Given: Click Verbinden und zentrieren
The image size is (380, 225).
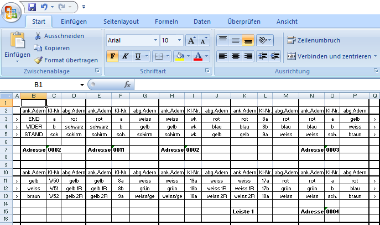Looking at the screenshot, I should click(x=329, y=56).
